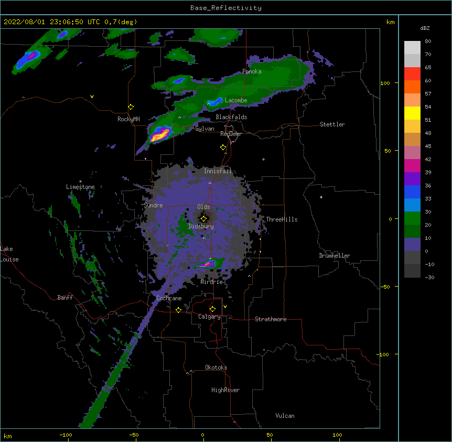Pick the mauve pink 42-45 dBZ legend swatch
Screen dimensions: 452x442
coord(412,153)
